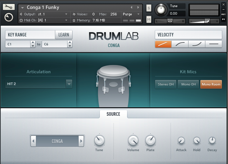The width and height of the screenshot is (228, 164).
Task: Select previous source with left arrow
Action: pos(33,141)
